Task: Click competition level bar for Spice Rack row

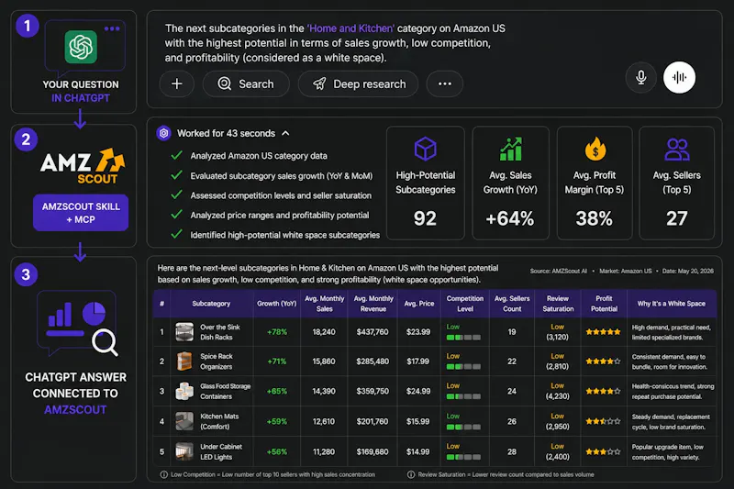Action: point(463,367)
